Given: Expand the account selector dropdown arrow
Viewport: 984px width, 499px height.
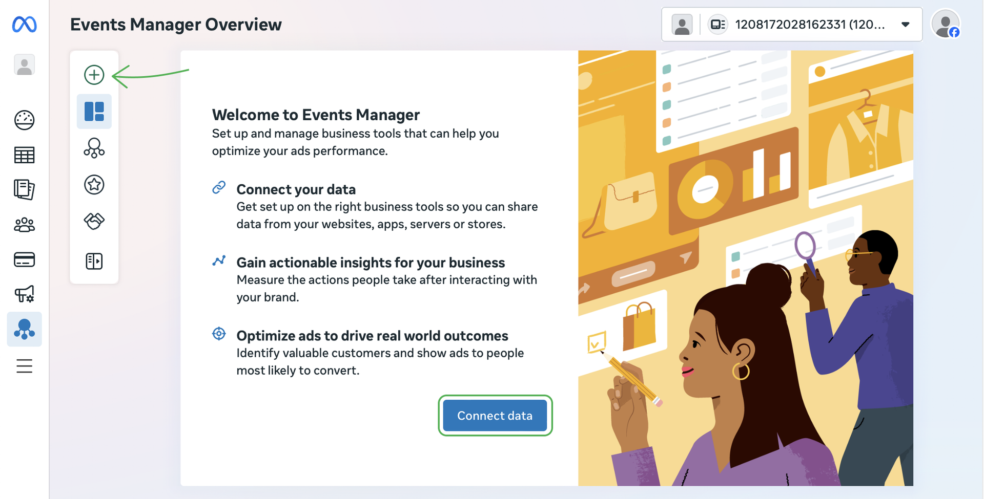Looking at the screenshot, I should (905, 25).
